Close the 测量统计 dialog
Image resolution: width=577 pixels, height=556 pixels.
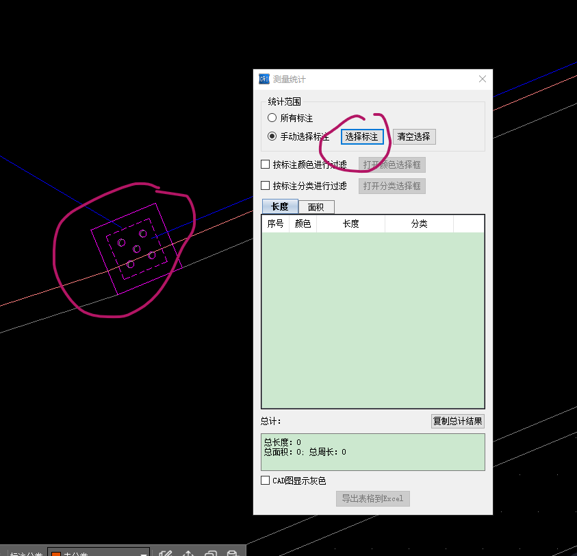pyautogui.click(x=483, y=79)
